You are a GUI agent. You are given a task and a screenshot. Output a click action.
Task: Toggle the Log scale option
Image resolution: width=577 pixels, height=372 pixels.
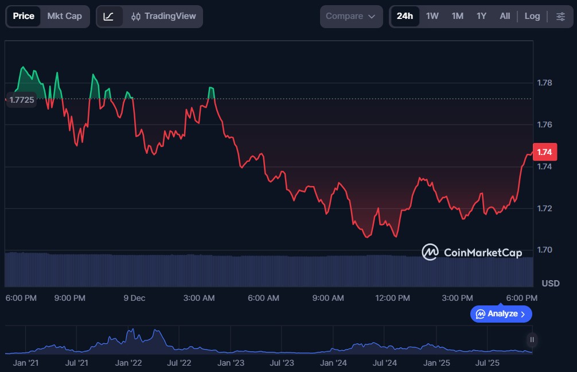click(532, 16)
